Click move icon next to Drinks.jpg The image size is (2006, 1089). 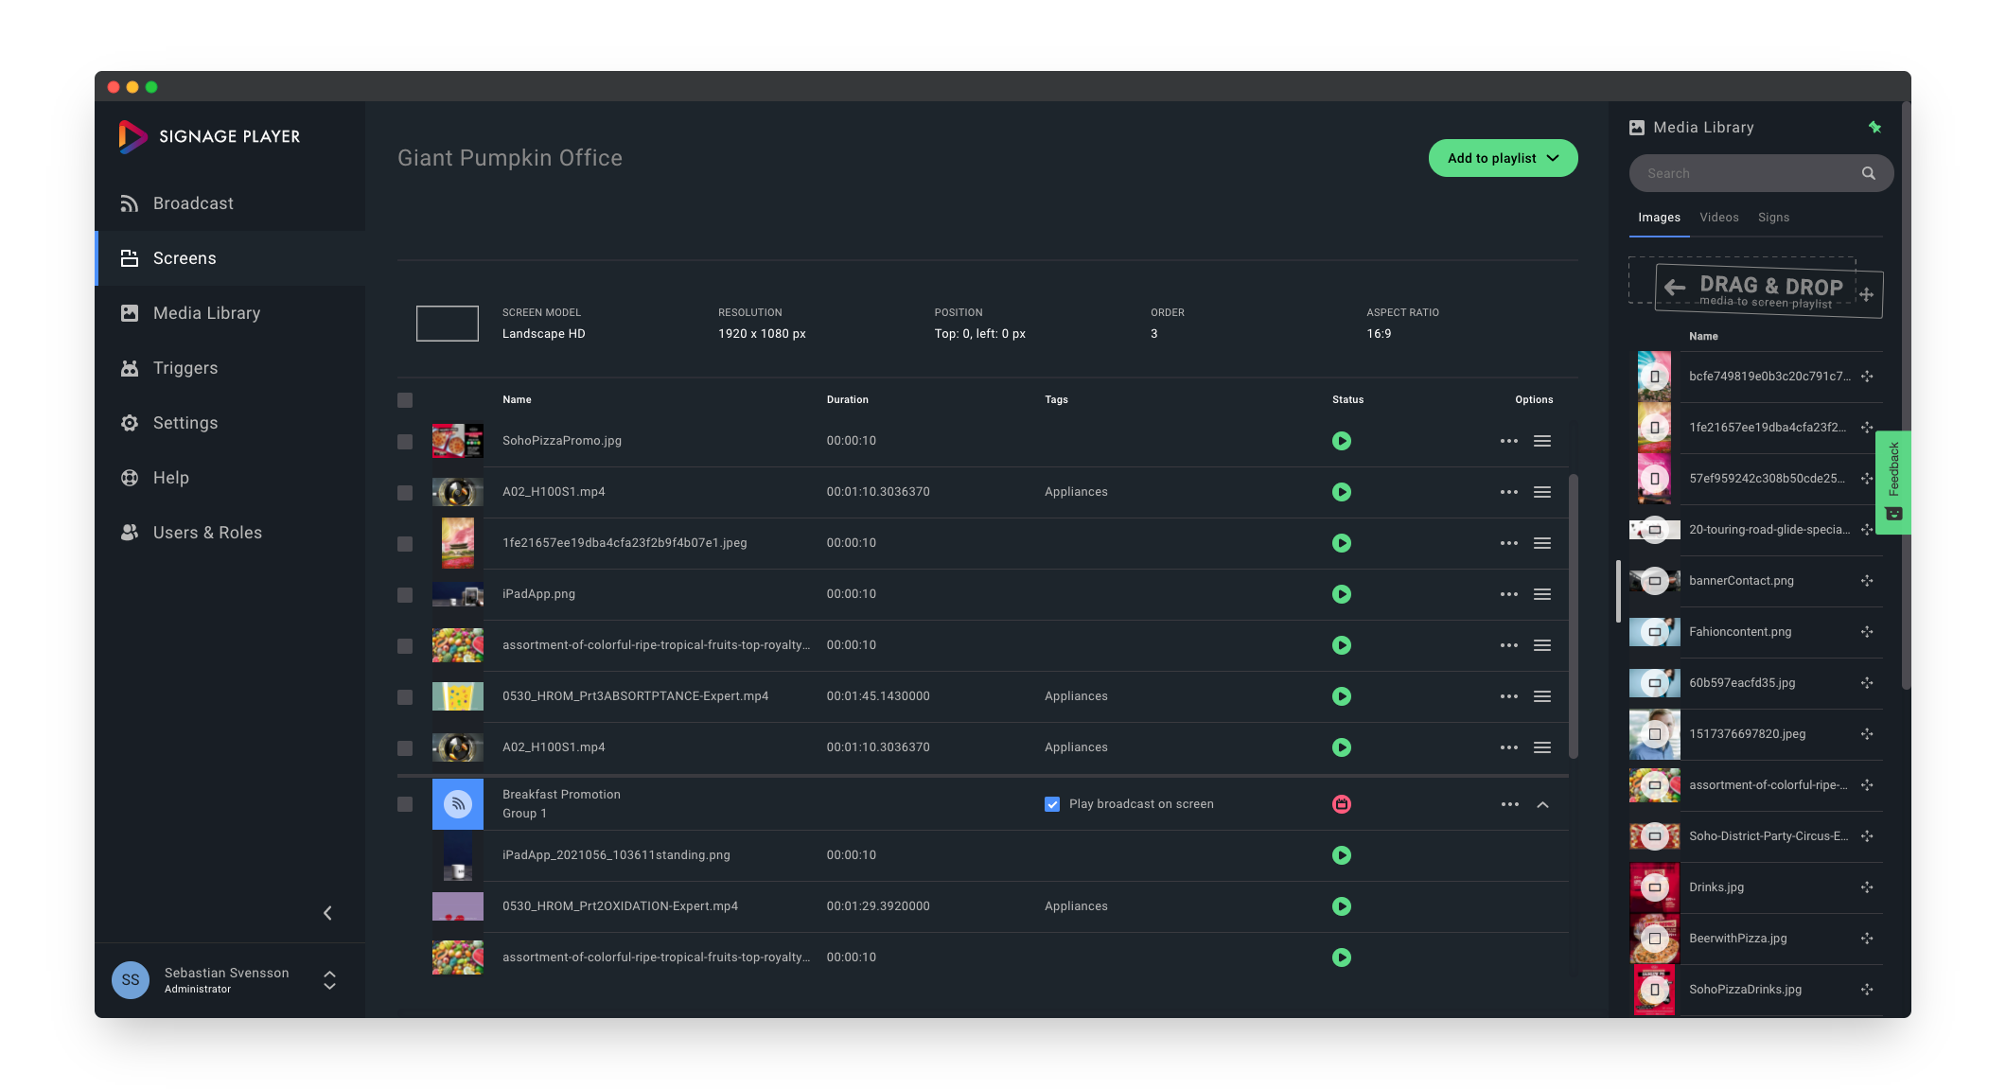click(1866, 887)
